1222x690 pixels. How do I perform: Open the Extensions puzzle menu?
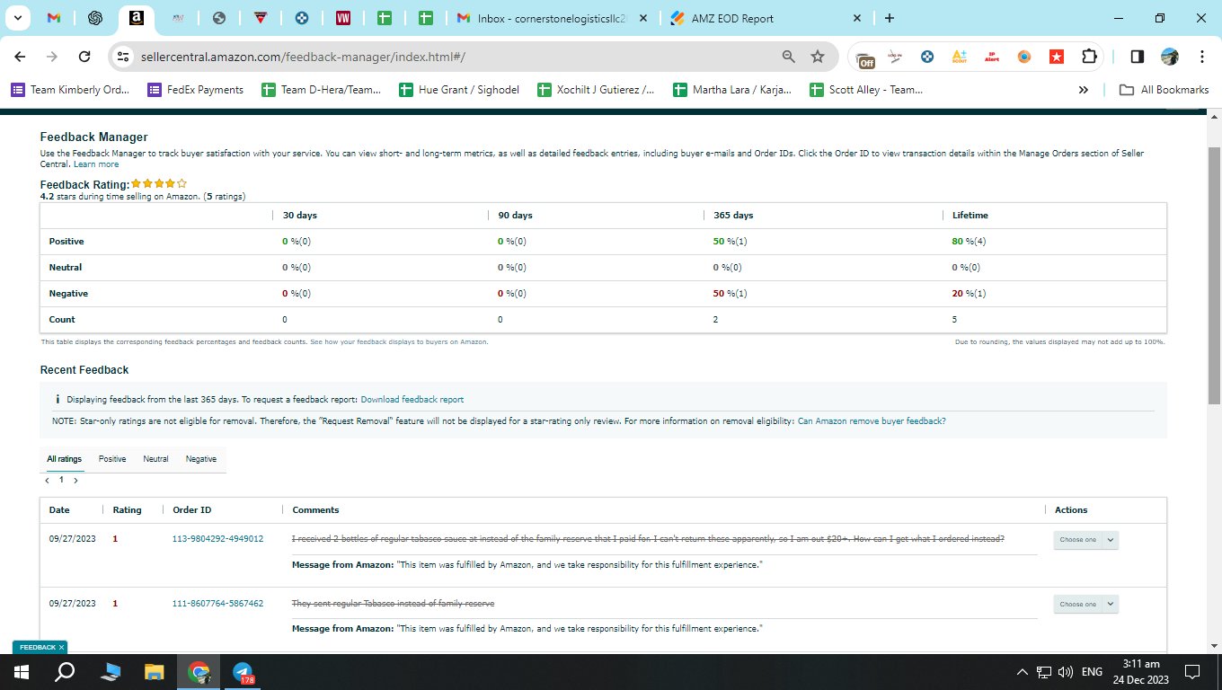point(1089,57)
